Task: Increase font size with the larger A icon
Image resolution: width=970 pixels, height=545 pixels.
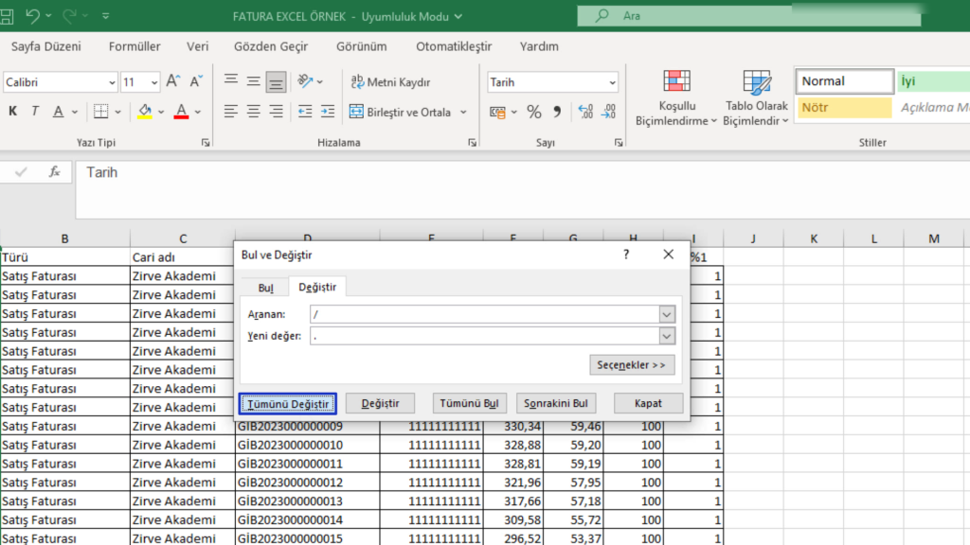Action: pyautogui.click(x=173, y=82)
